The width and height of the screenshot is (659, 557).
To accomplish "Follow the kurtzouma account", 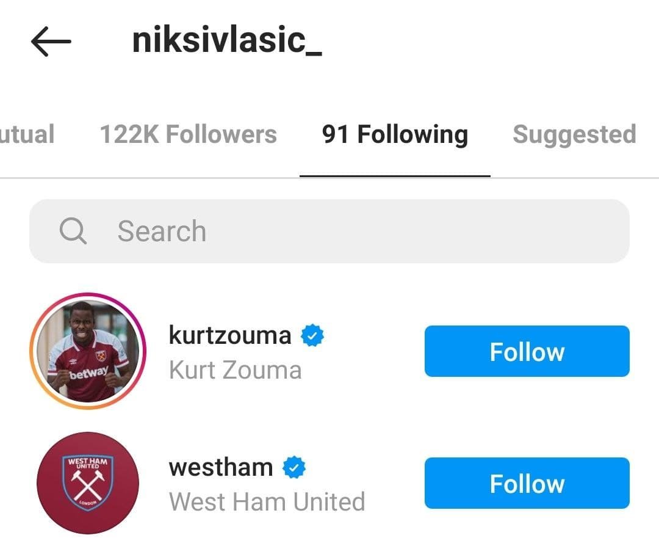I will 527,351.
